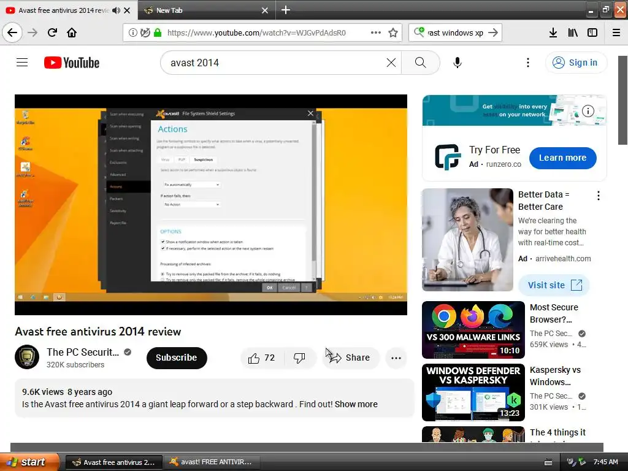Click 'The 4 things it' video title

pyautogui.click(x=557, y=432)
